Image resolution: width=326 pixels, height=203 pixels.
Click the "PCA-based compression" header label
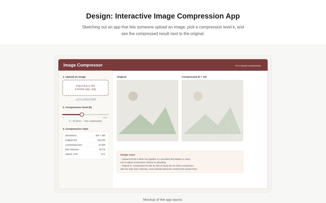(248, 66)
